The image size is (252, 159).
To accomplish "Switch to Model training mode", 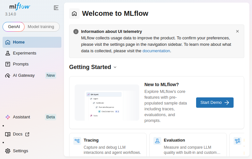I will pyautogui.click(x=41, y=27).
